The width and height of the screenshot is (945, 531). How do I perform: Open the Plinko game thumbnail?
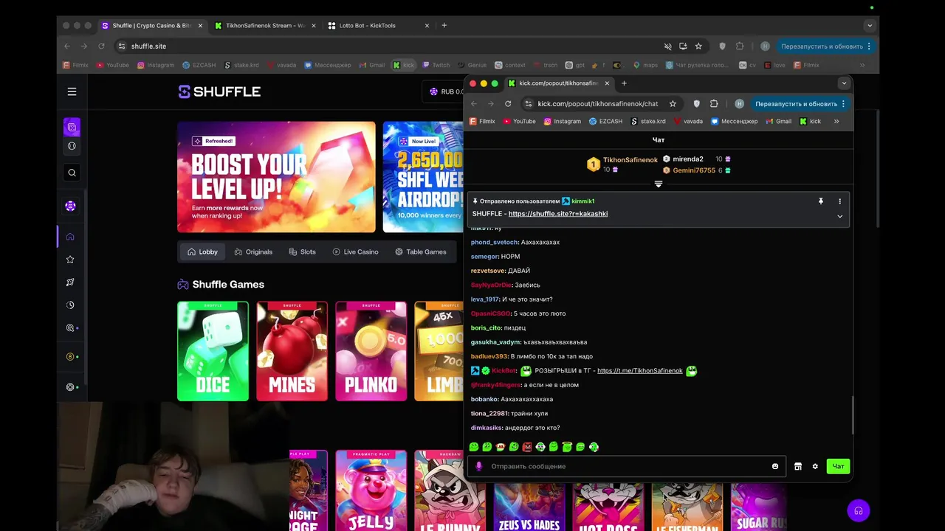click(x=371, y=351)
